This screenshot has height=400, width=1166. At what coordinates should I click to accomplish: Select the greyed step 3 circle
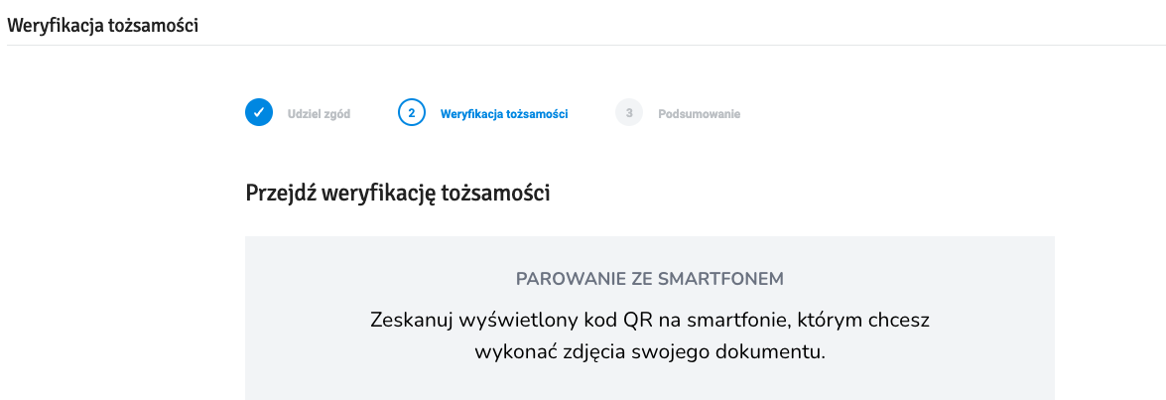[x=629, y=113]
